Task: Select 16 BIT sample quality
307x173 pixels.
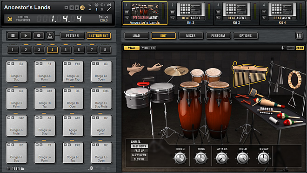Action: (290, 48)
